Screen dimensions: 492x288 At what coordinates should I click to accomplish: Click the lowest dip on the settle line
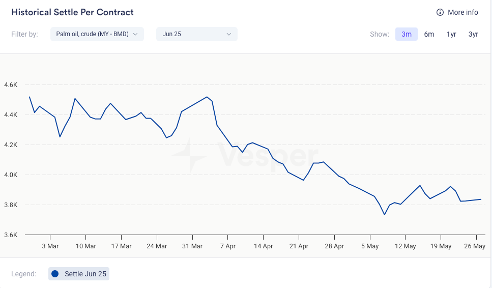point(385,214)
